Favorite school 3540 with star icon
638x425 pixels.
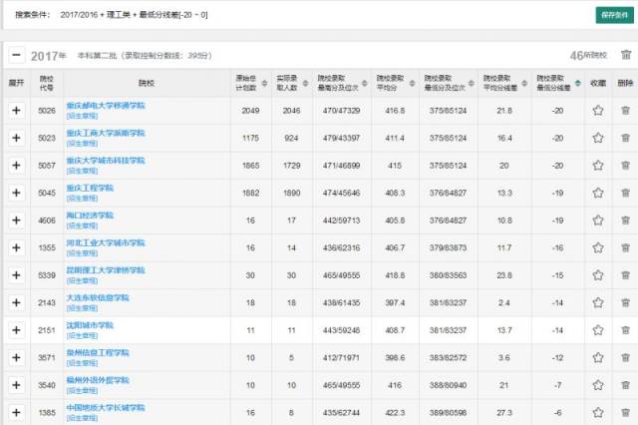598,385
